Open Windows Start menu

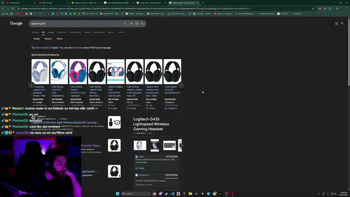click(118, 194)
